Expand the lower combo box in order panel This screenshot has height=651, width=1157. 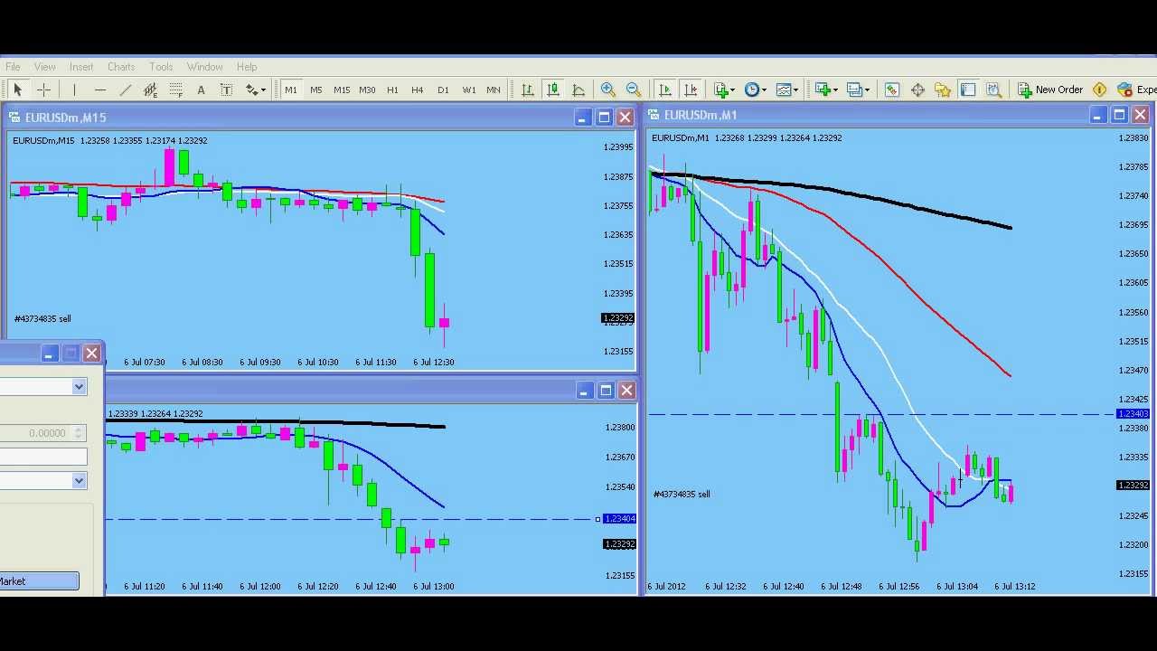79,481
